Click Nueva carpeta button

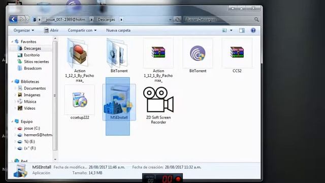(118, 30)
